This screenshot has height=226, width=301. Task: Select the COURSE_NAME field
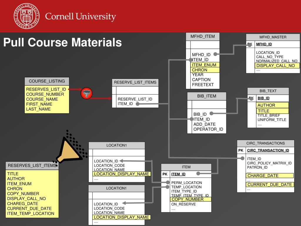point(42,99)
